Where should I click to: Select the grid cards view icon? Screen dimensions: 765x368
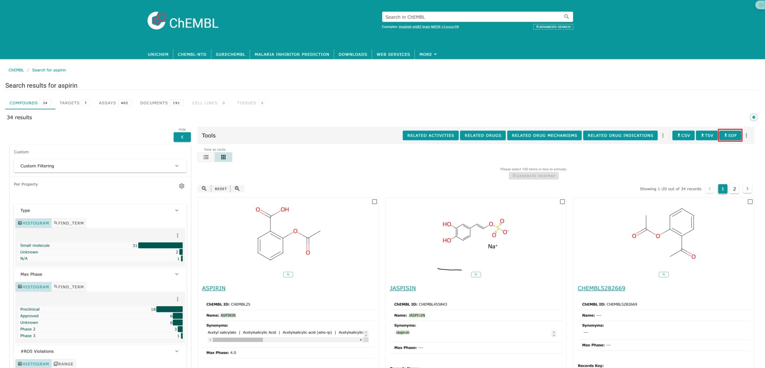click(x=223, y=157)
